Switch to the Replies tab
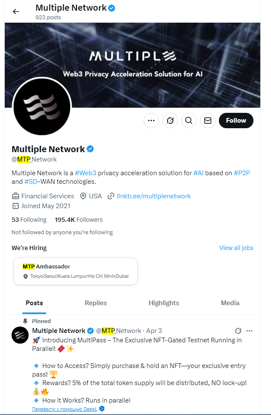 click(96, 303)
